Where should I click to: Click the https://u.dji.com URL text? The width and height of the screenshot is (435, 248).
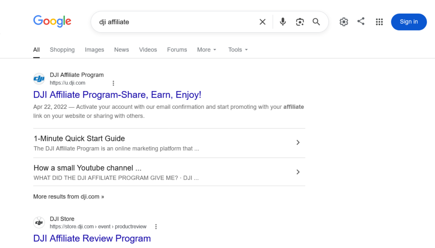[x=68, y=83]
